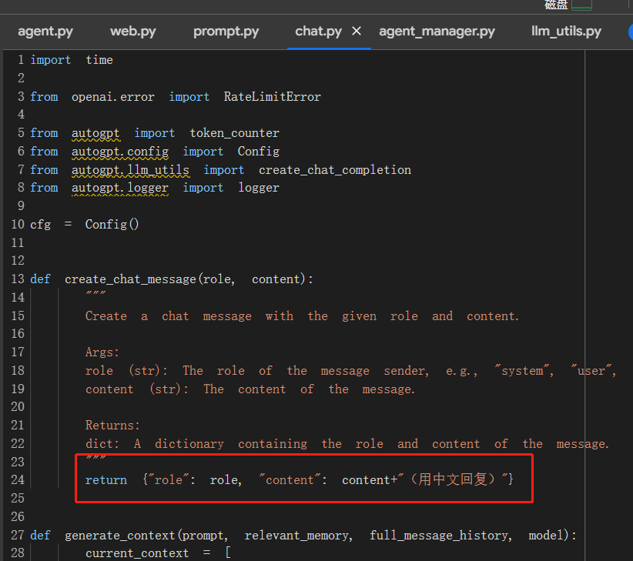The height and width of the screenshot is (561, 633).
Task: Activate the chat.py tab
Action: click(318, 32)
